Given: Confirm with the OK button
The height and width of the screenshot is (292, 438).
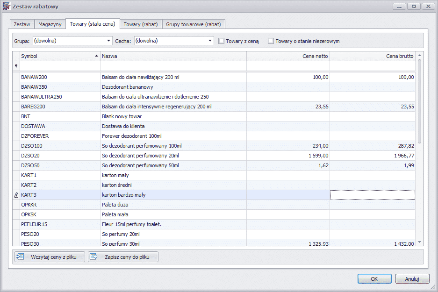Looking at the screenshot, I should click(x=374, y=278).
